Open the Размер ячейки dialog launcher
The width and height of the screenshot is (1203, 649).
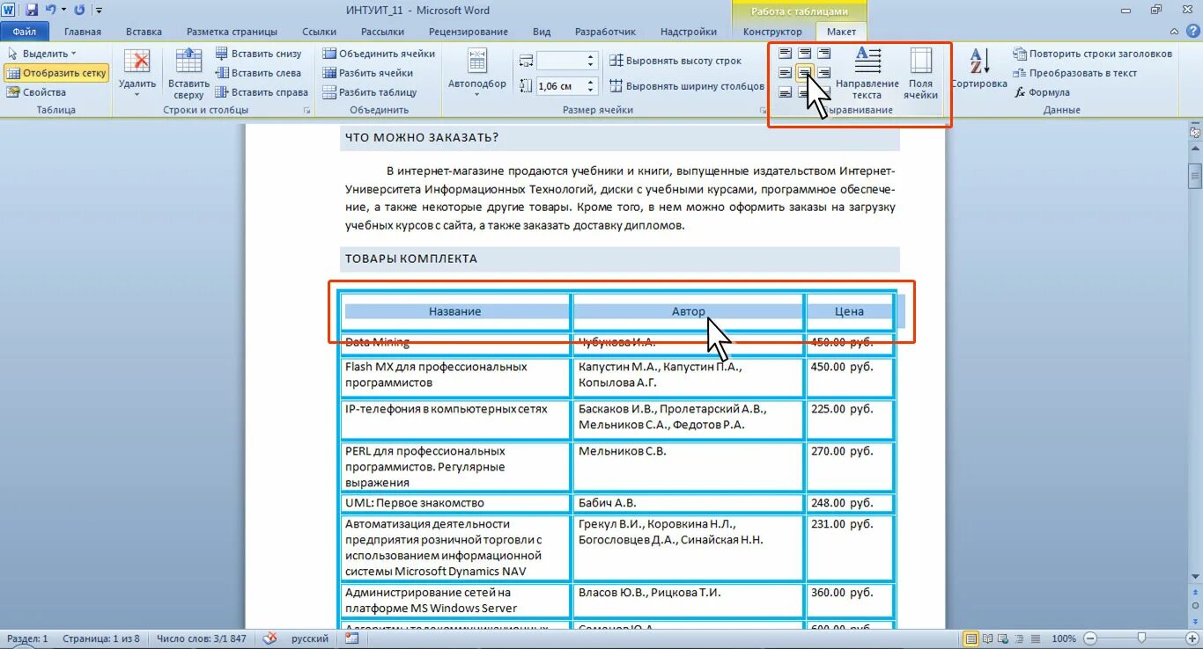coord(762,111)
